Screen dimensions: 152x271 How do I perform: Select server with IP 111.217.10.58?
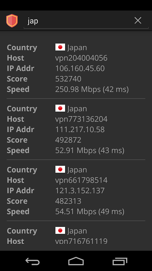(80, 129)
